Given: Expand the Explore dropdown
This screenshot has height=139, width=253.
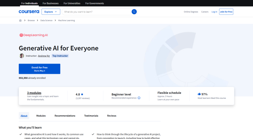Looking at the screenshot, I should [x=51, y=12].
